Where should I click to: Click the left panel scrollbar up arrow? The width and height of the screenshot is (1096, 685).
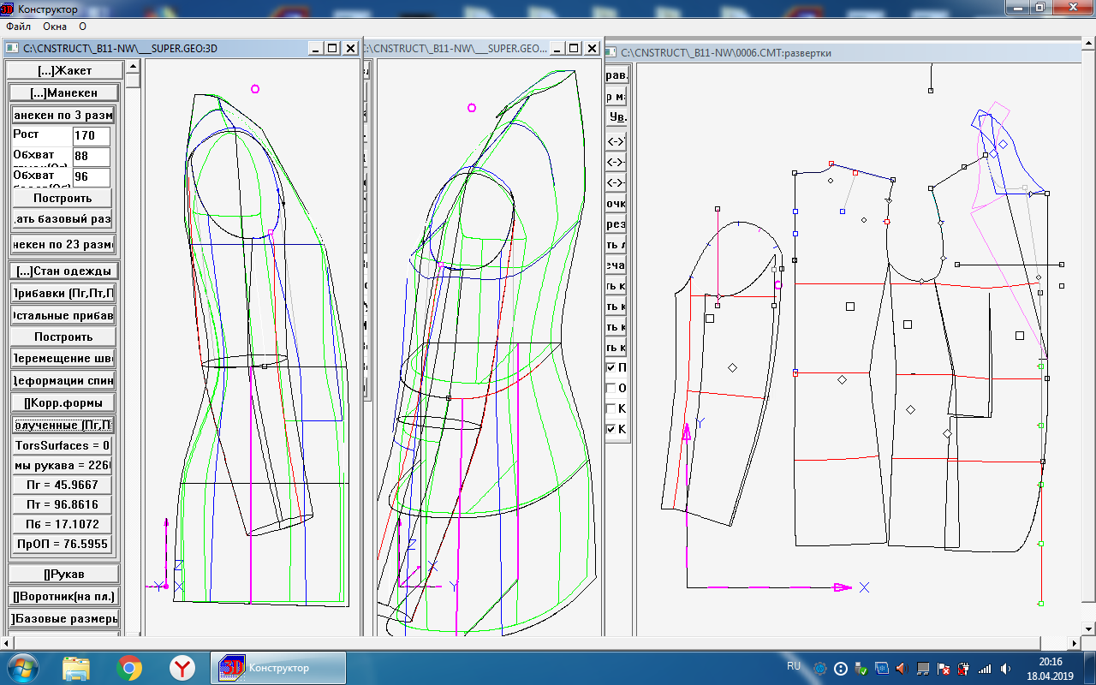click(133, 80)
